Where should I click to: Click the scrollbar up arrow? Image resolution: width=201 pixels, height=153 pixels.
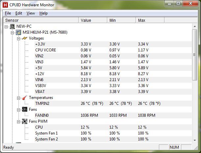[x=195, y=26]
